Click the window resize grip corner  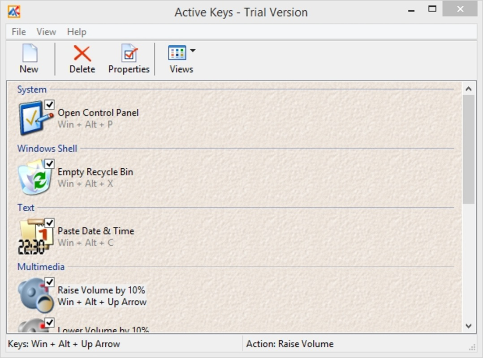tap(472, 348)
